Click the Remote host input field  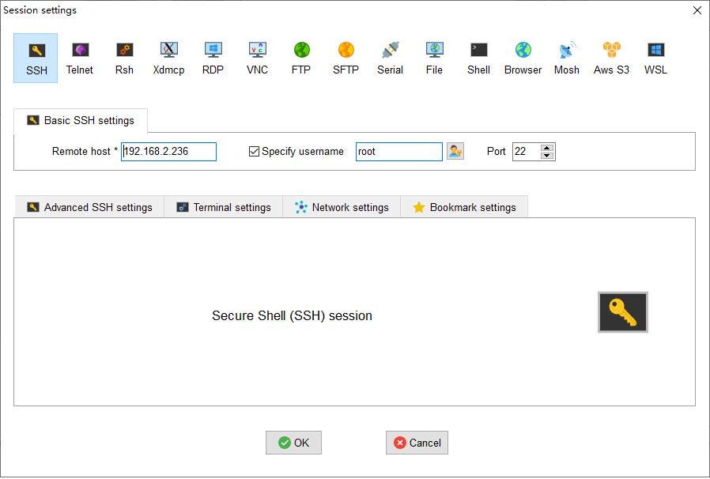168,152
